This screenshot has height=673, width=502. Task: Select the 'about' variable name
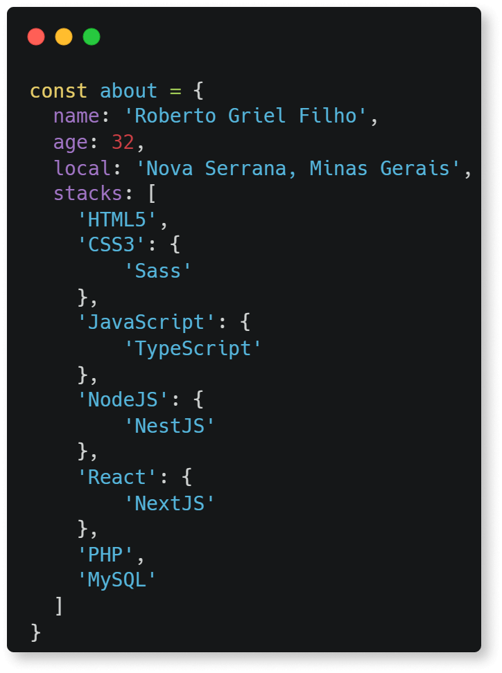coord(128,91)
